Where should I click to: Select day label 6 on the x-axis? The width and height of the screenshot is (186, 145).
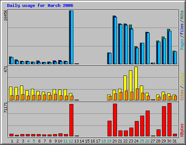pyautogui.click(x=39, y=141)
